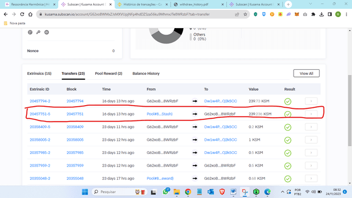The image size is (352, 198).
Task: Open taskbar clock showing 24/11/2023
Action: click(x=333, y=192)
